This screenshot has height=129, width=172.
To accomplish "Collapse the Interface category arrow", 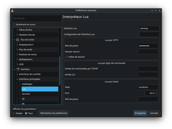I will pos(14,69).
